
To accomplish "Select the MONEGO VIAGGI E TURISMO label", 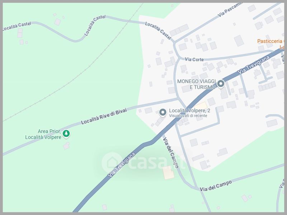I will [x=197, y=84].
